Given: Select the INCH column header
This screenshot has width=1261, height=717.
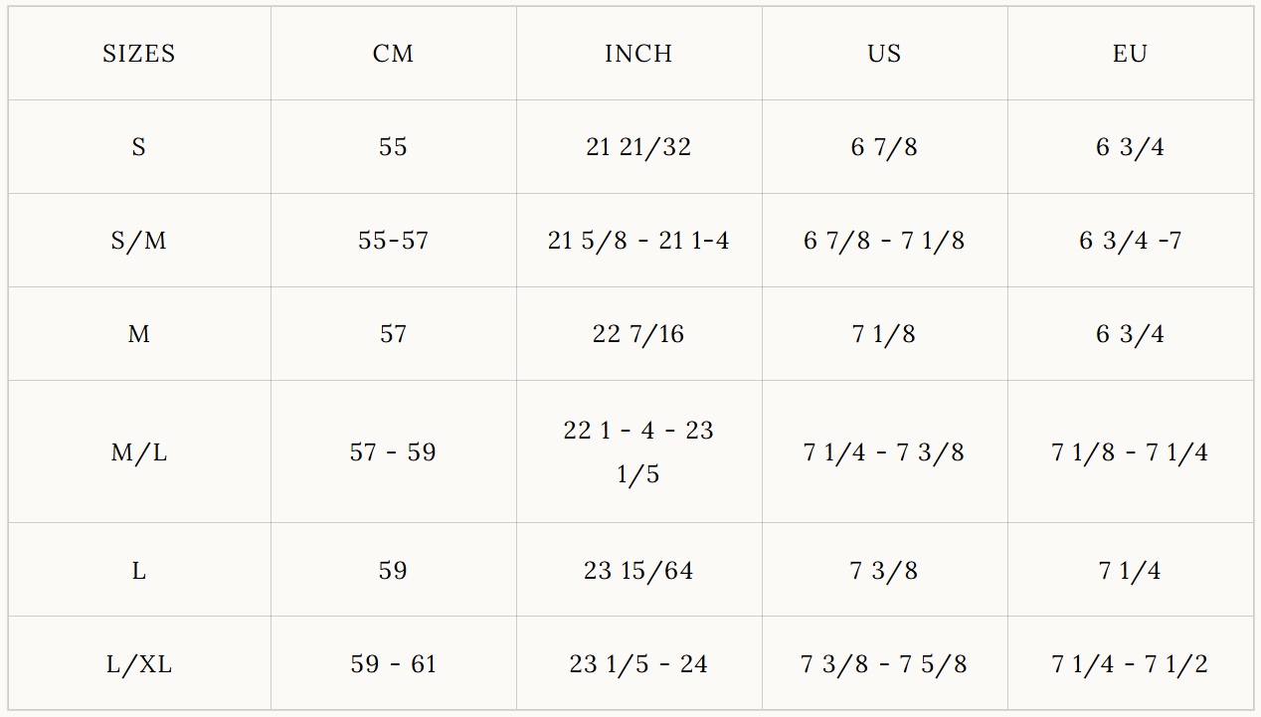Looking at the screenshot, I should [x=638, y=54].
